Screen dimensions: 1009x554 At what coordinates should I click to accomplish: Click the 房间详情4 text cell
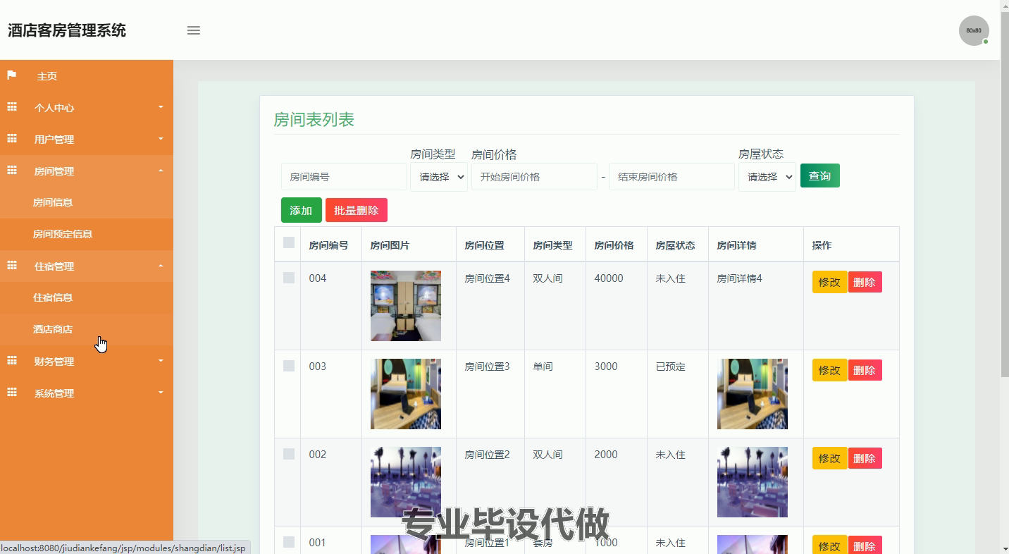tap(739, 278)
